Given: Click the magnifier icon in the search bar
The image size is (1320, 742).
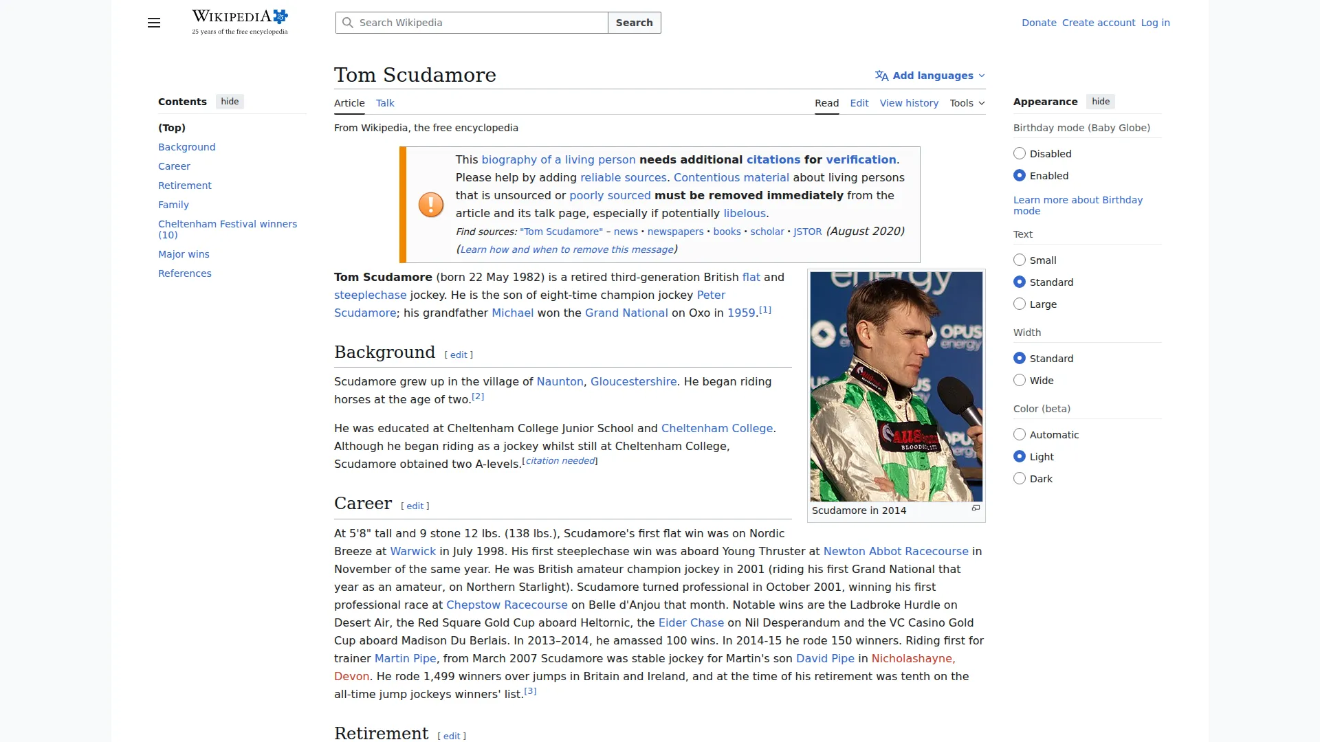Looking at the screenshot, I should 347,23.
